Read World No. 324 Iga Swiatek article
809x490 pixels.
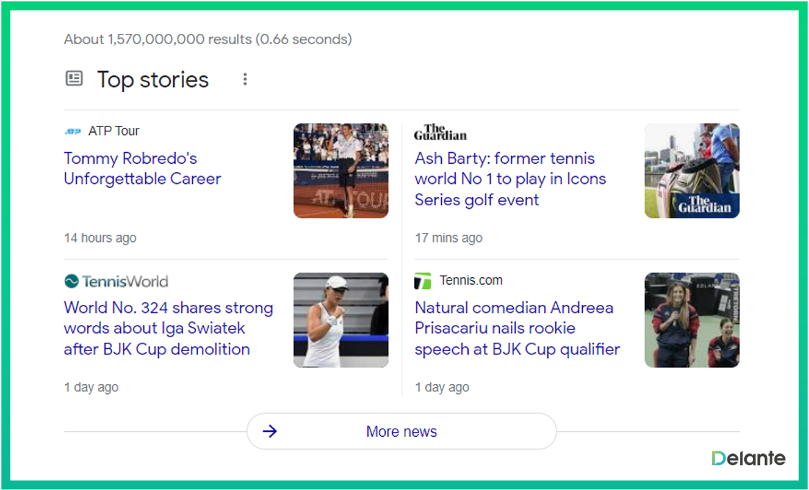(168, 328)
